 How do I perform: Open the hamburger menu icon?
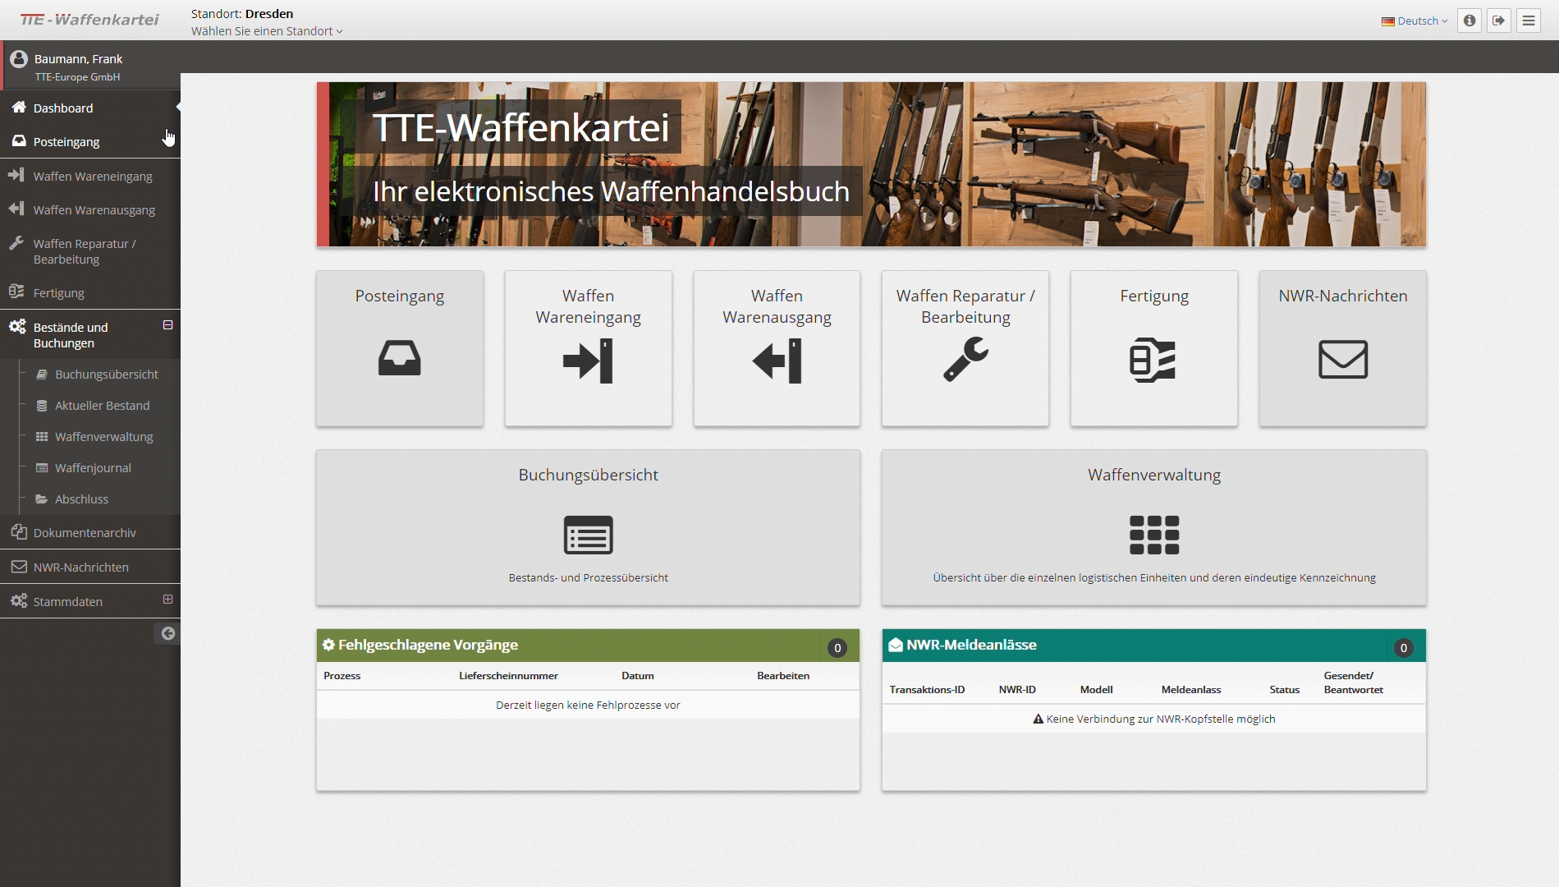(x=1529, y=21)
